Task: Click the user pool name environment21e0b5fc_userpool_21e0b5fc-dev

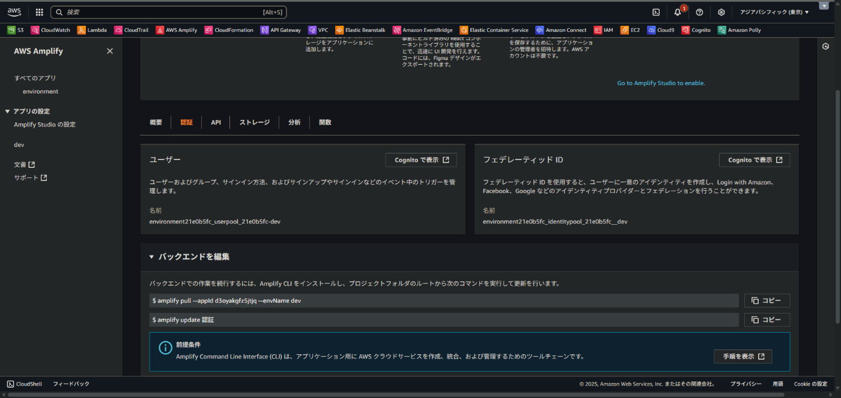Action: [x=214, y=222]
